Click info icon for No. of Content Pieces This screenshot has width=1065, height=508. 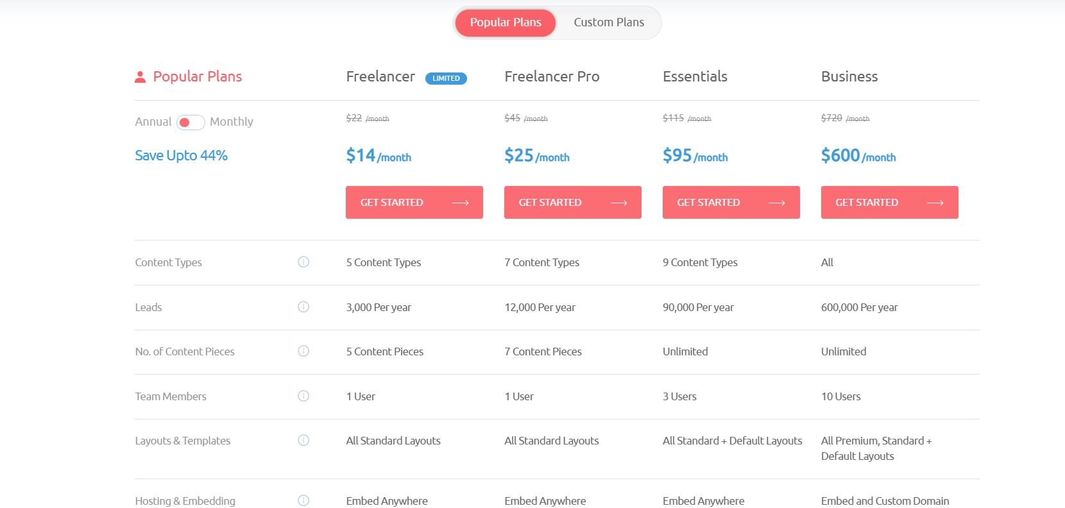303,351
